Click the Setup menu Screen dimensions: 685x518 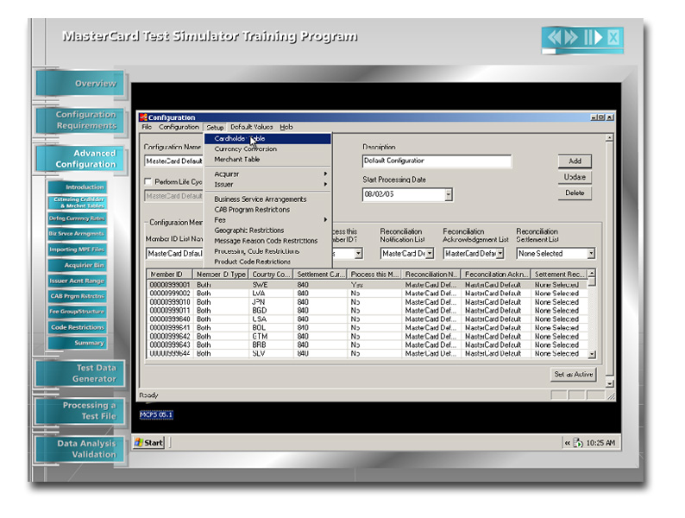coord(215,127)
